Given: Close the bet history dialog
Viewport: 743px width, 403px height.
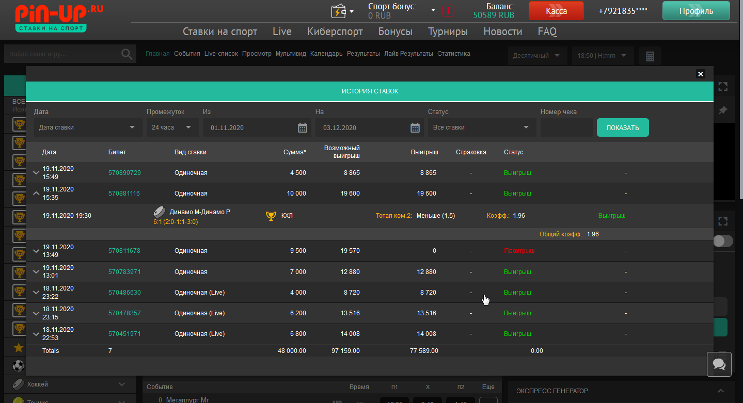Looking at the screenshot, I should click(x=700, y=74).
